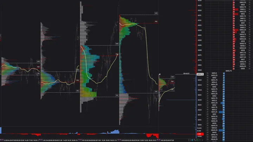Click the topmost VAH label on chart
This screenshot has height=142, width=253.
pos(156,13)
